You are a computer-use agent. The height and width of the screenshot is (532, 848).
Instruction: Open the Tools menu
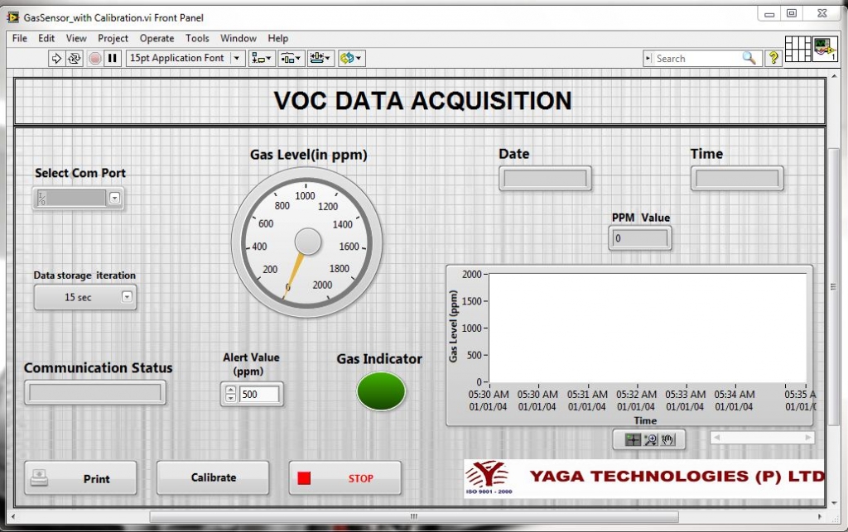(x=197, y=38)
